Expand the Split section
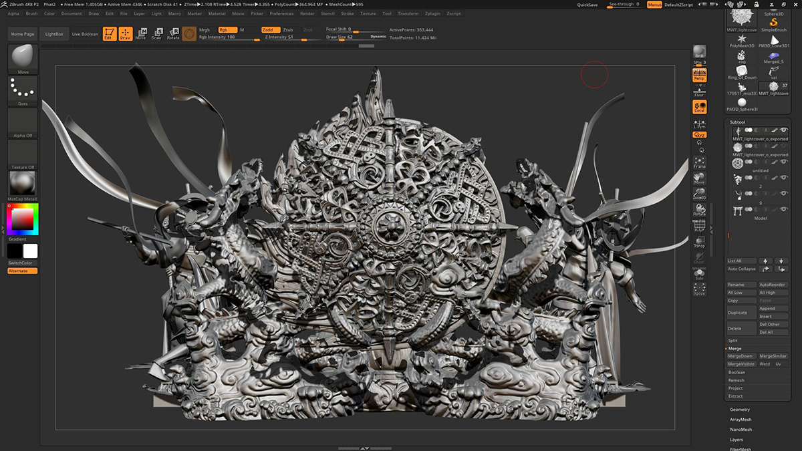 pos(734,341)
